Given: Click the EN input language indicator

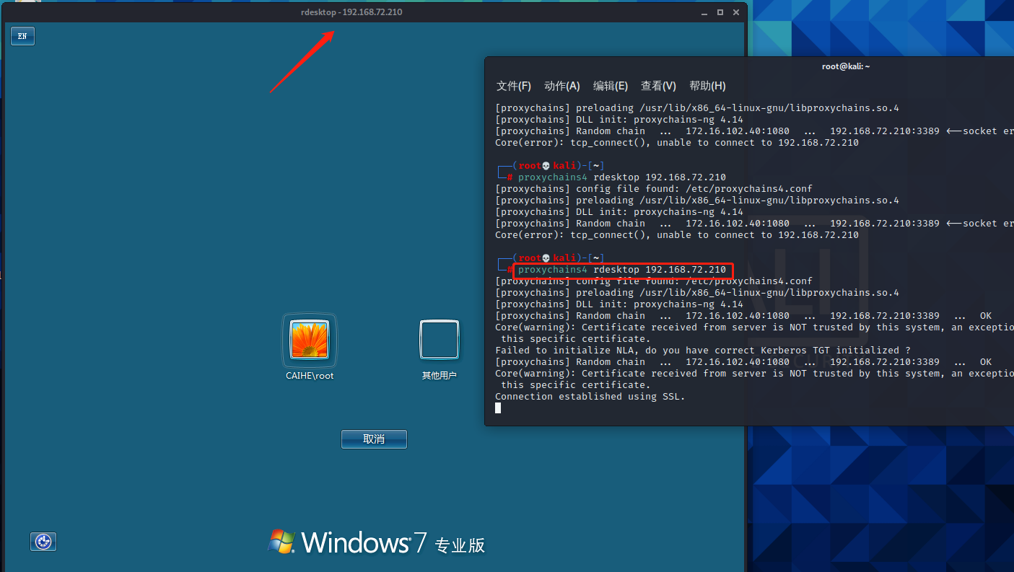Looking at the screenshot, I should (22, 36).
